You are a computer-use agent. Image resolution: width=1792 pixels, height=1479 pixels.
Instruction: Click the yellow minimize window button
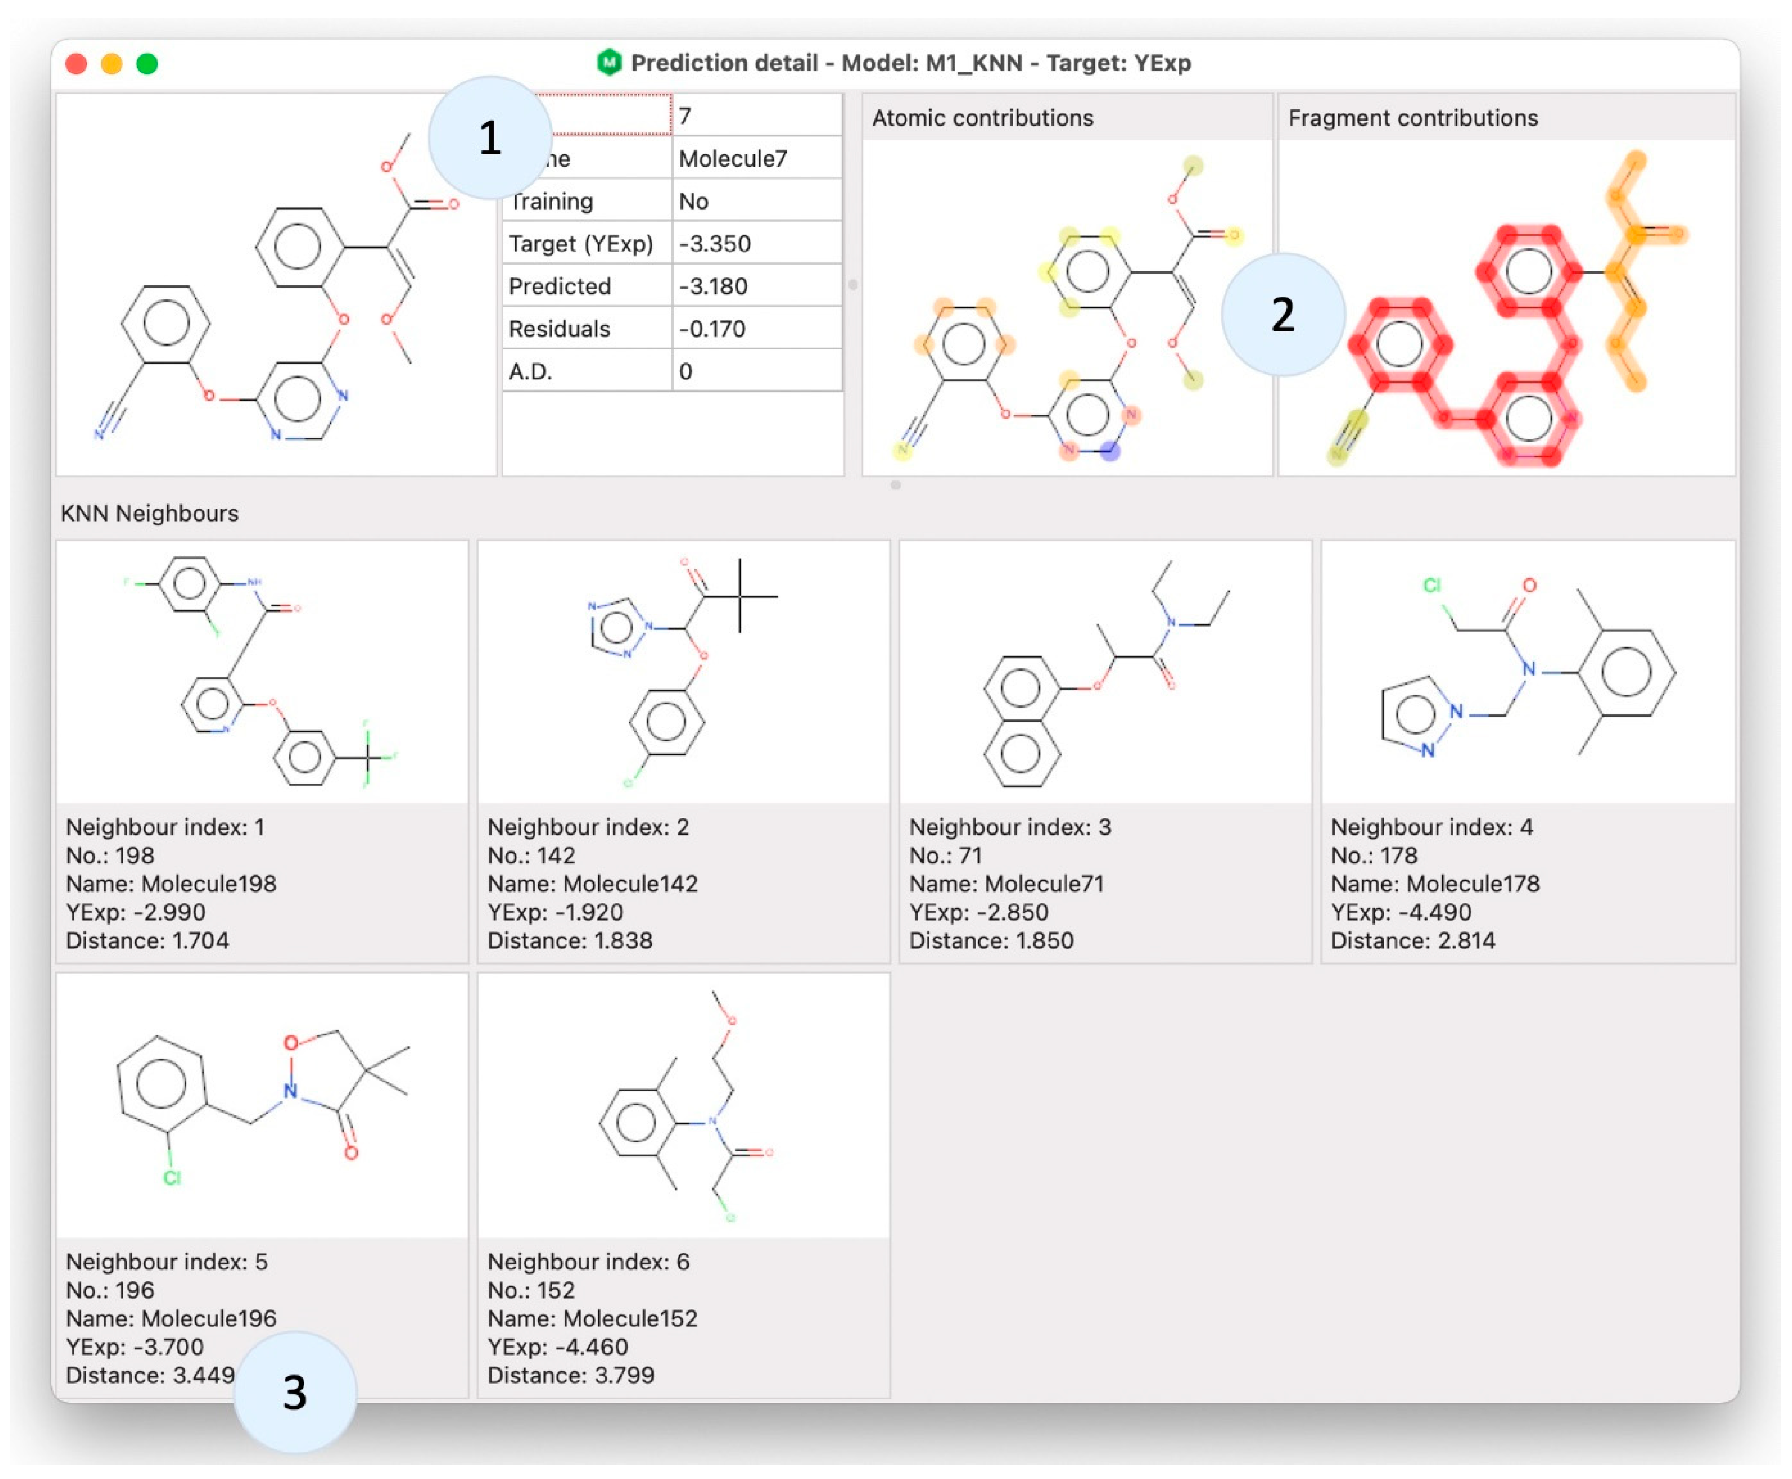[x=112, y=64]
